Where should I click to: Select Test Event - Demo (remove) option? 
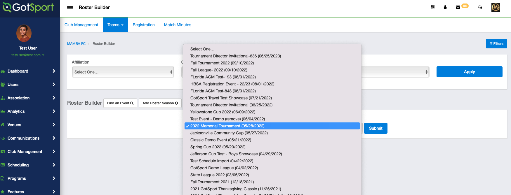272,119
